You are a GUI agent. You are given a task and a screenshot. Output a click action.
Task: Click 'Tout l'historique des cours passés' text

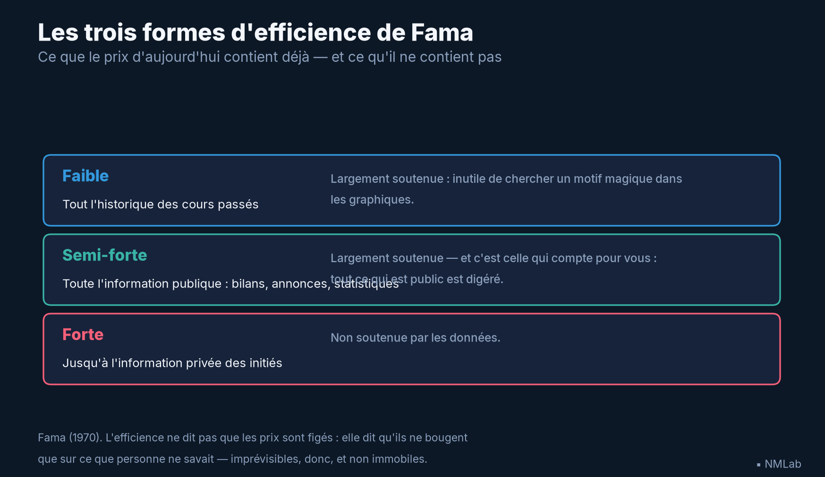pyautogui.click(x=161, y=204)
